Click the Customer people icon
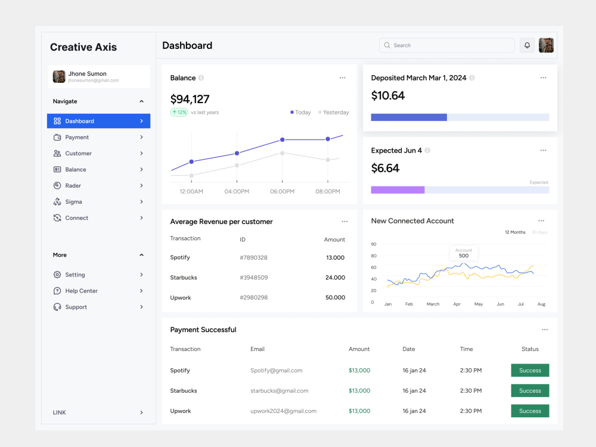This screenshot has height=447, width=596. (x=57, y=153)
